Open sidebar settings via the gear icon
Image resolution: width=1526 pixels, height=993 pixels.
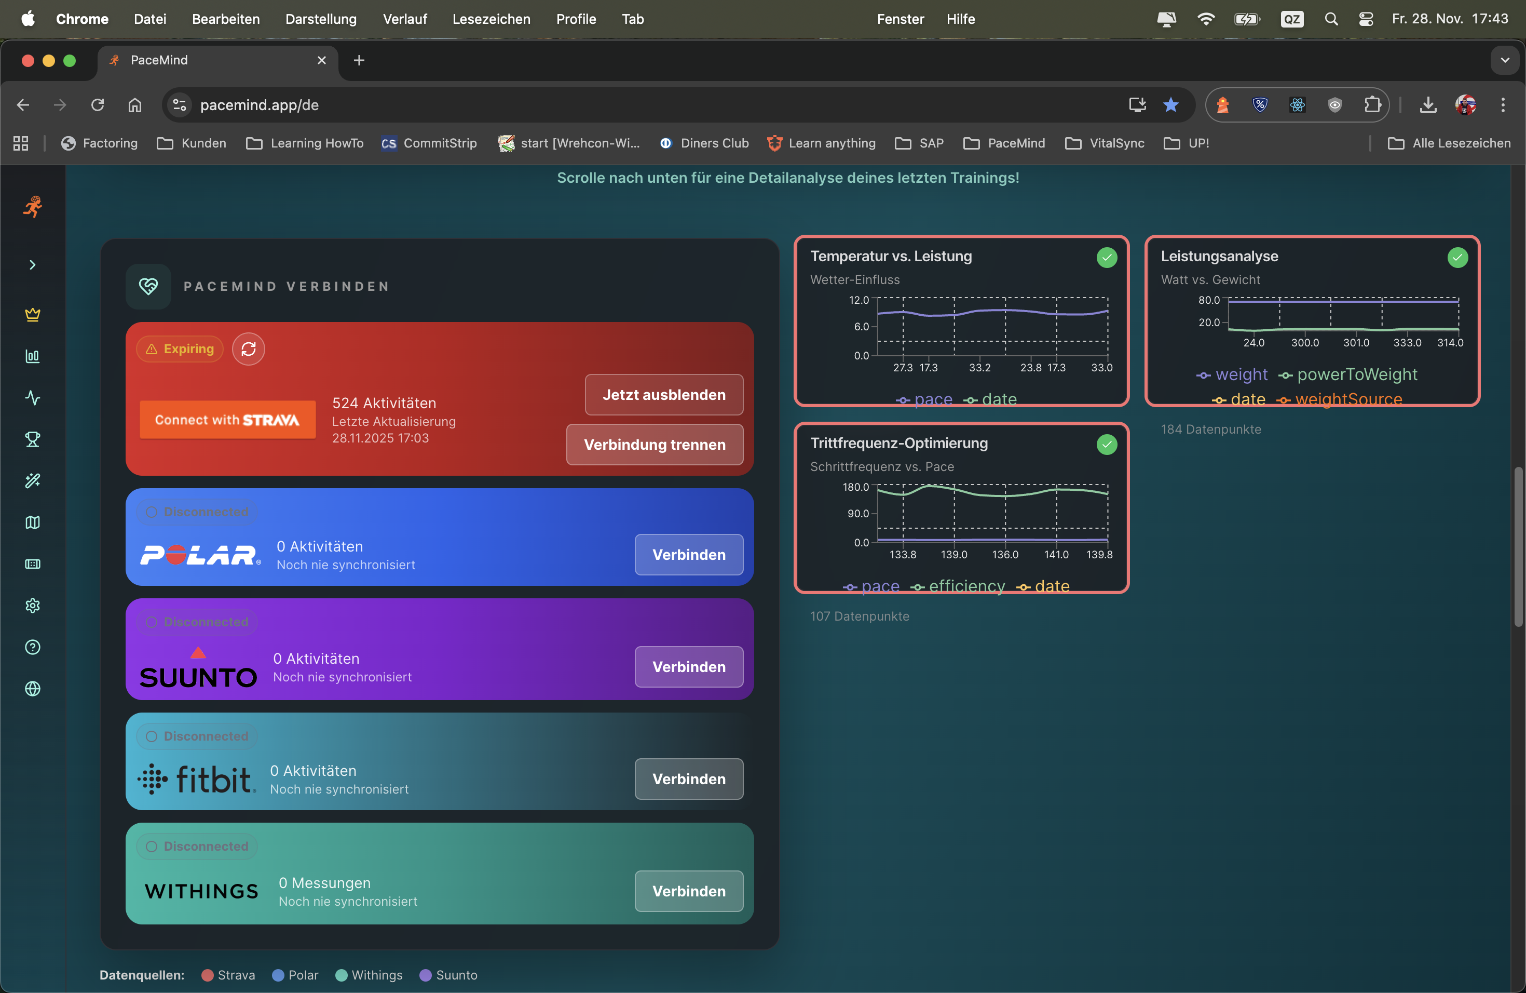[x=33, y=605]
